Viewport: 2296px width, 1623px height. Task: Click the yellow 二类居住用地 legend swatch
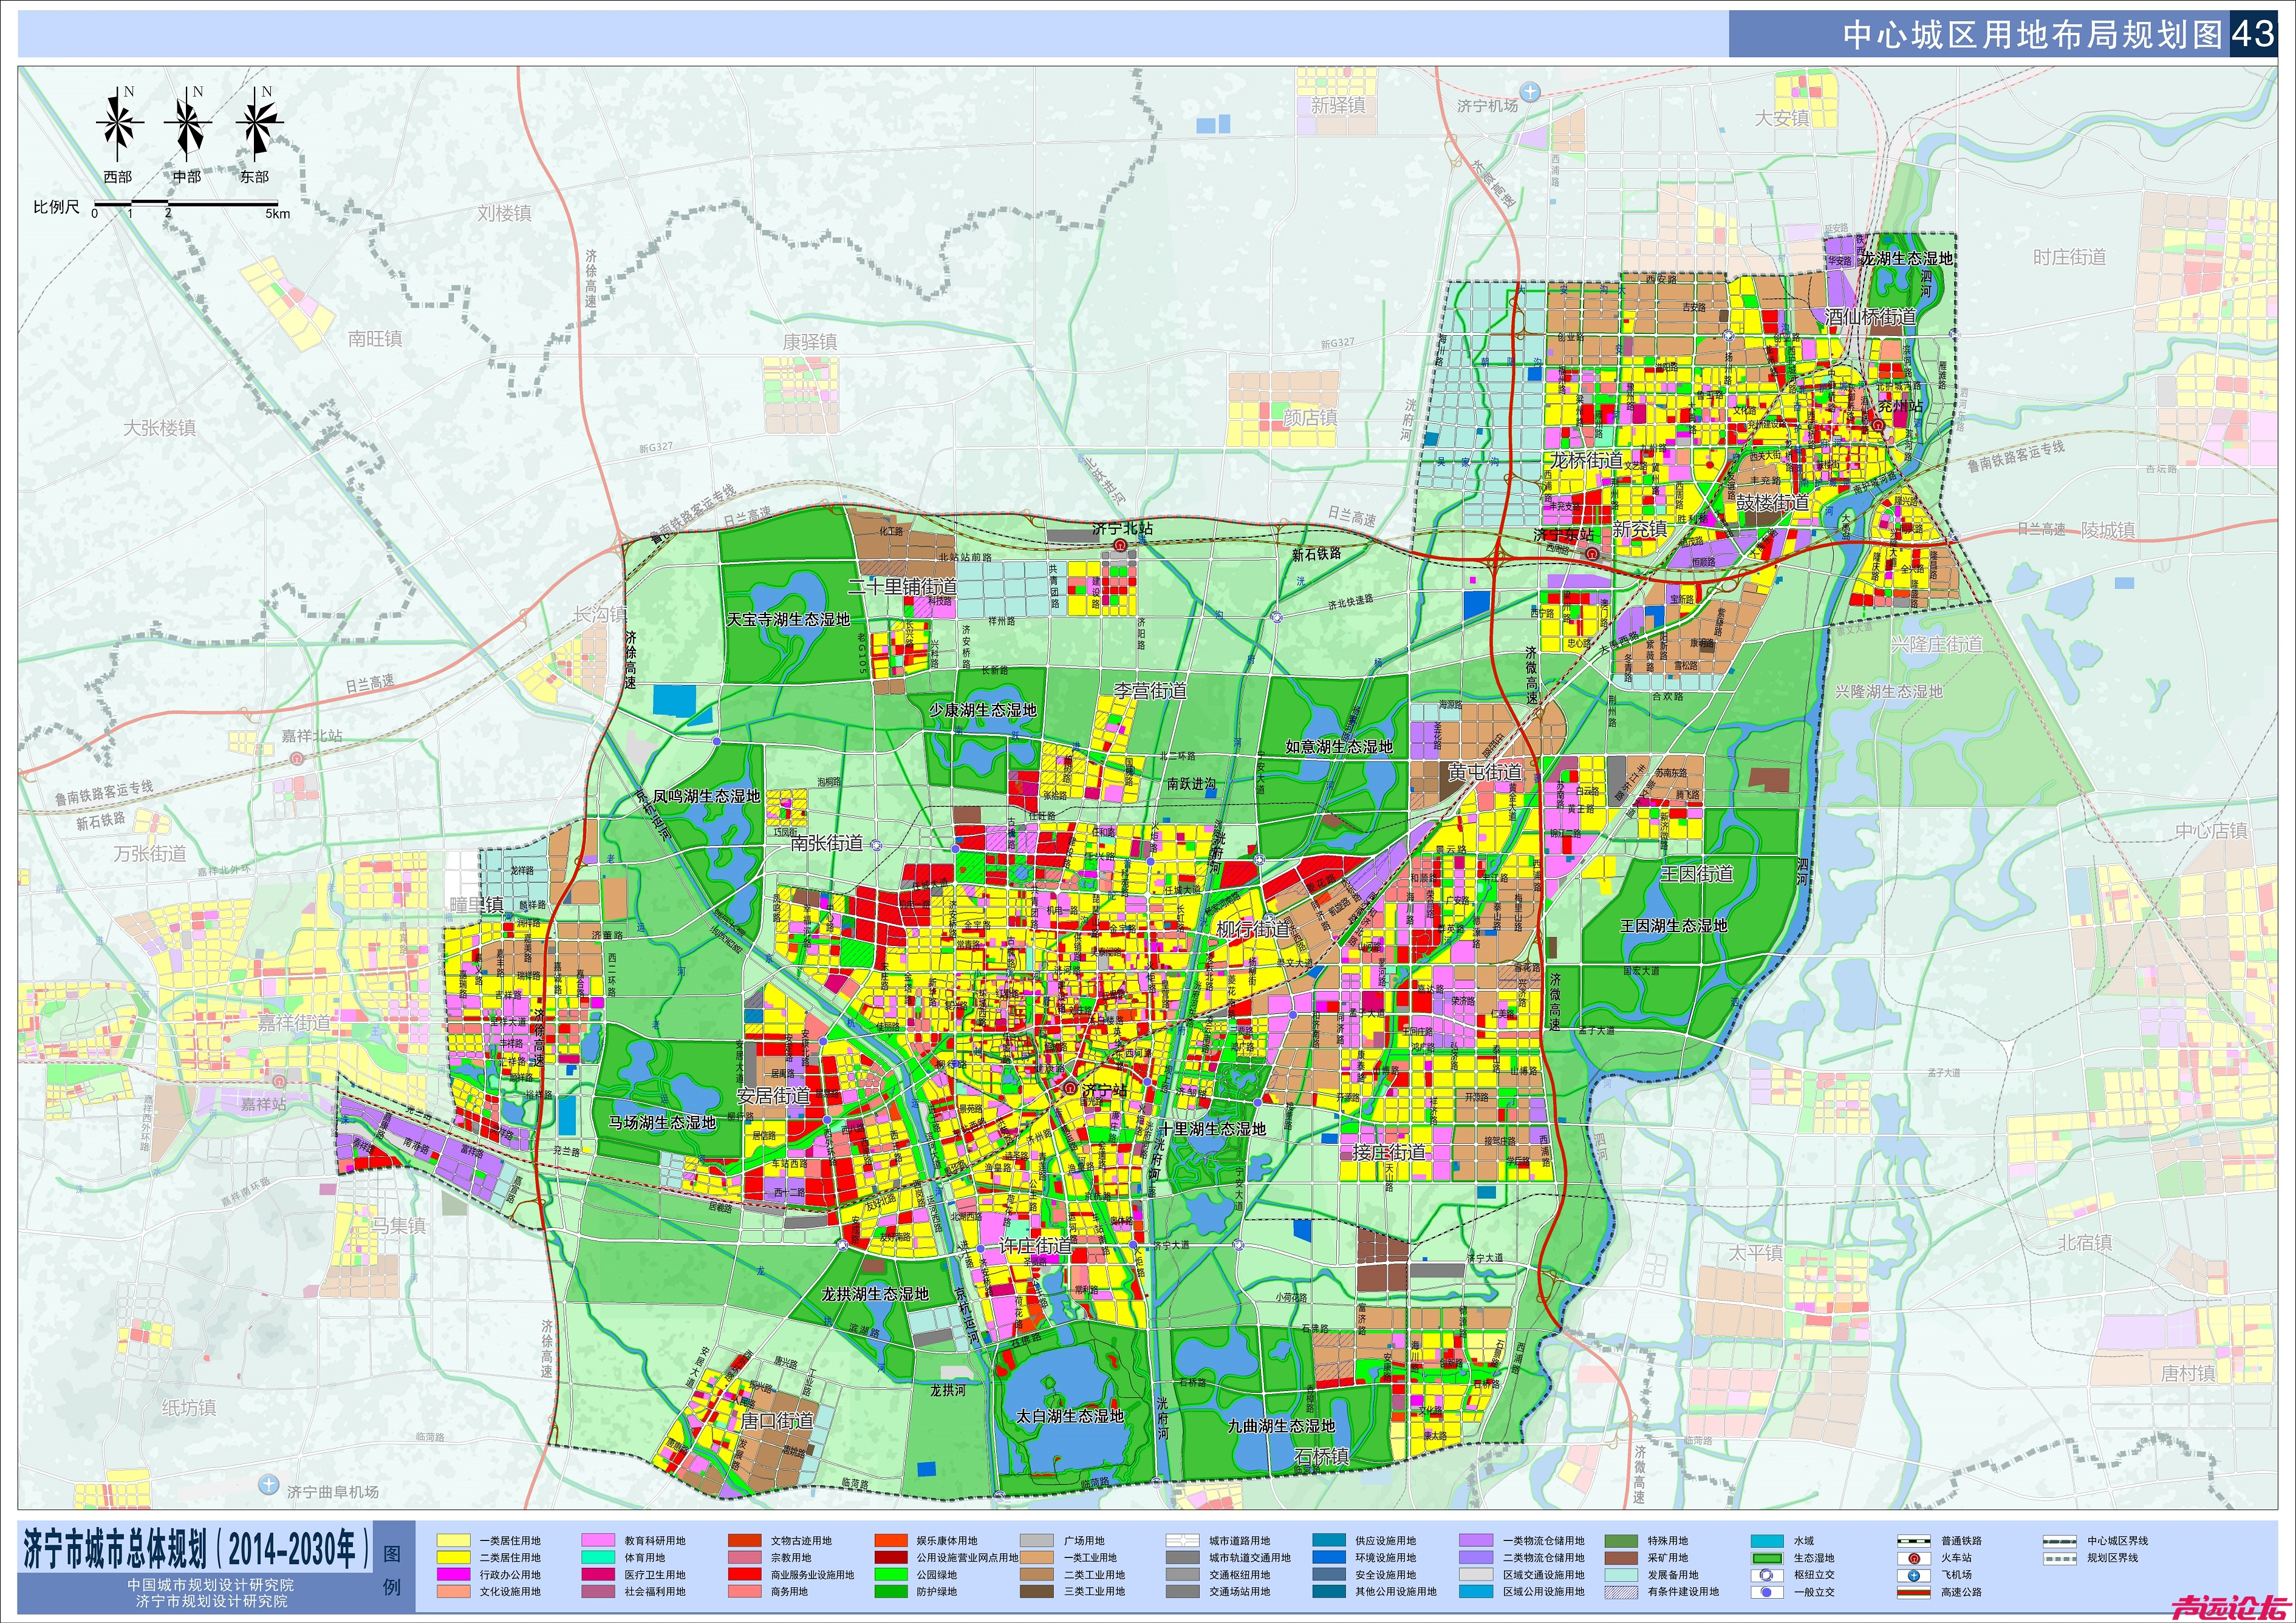coord(453,1558)
